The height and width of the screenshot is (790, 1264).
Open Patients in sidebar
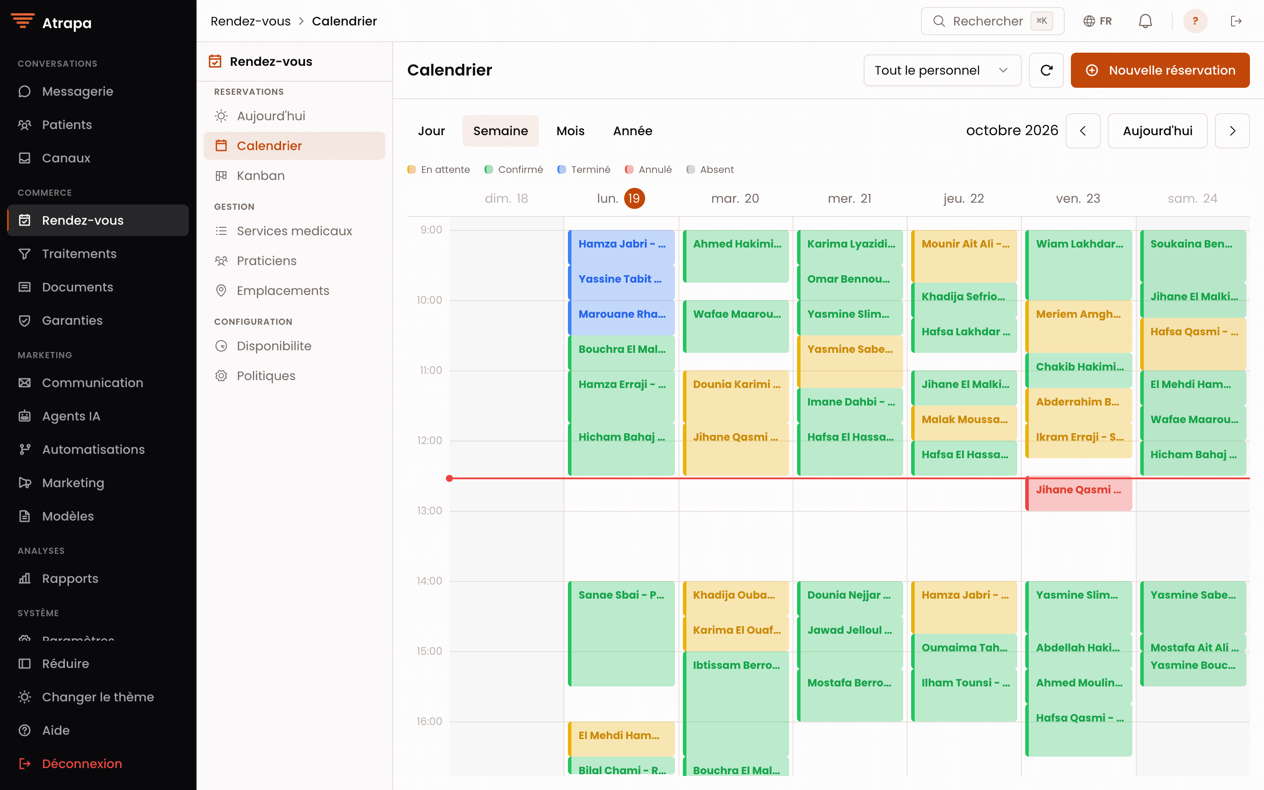click(98, 125)
